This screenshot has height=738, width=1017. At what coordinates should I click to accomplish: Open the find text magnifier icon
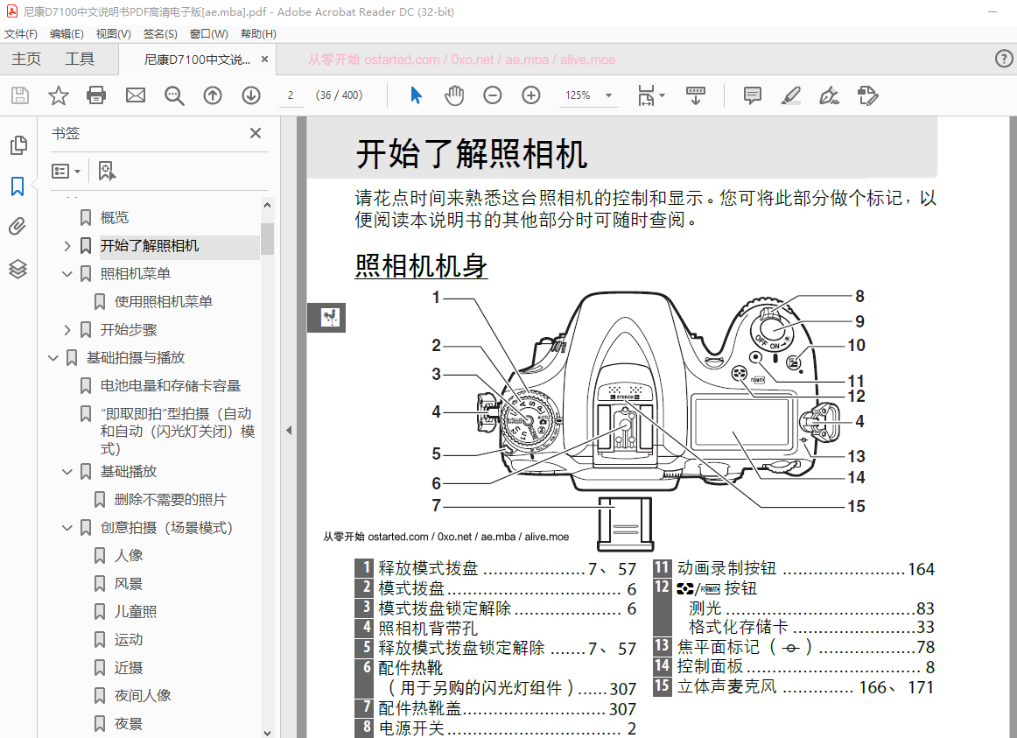point(174,96)
